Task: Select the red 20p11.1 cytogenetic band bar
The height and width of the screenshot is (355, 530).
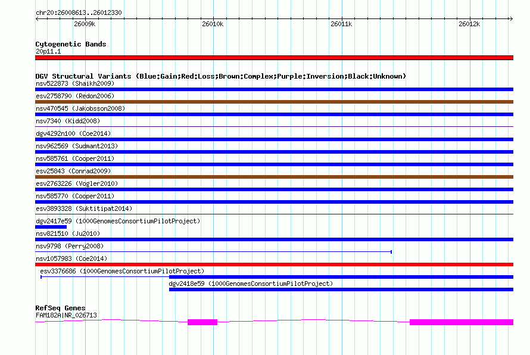Action: (x=274, y=58)
